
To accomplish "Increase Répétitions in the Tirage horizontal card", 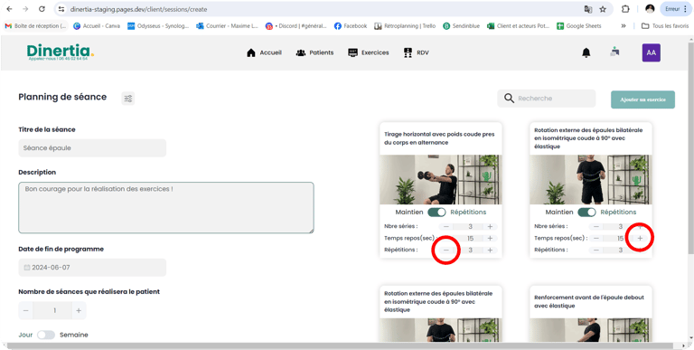I will tap(490, 250).
